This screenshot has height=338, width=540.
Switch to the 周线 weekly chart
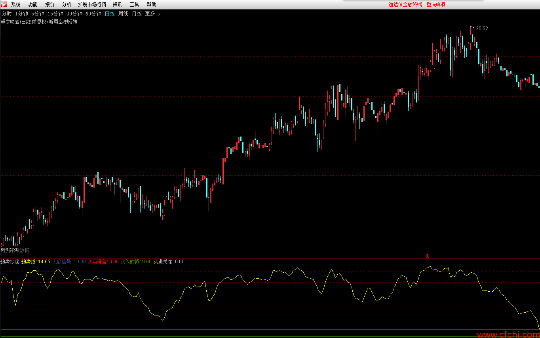point(123,14)
